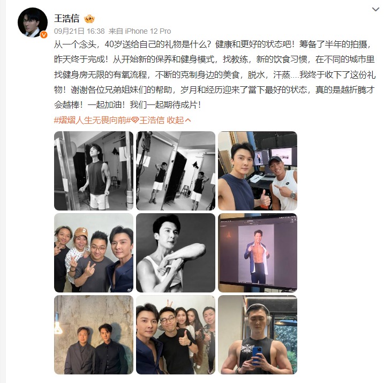Click the 王浩信 profile avatar
Image resolution: width=384 pixels, height=383 pixels.
(x=33, y=23)
